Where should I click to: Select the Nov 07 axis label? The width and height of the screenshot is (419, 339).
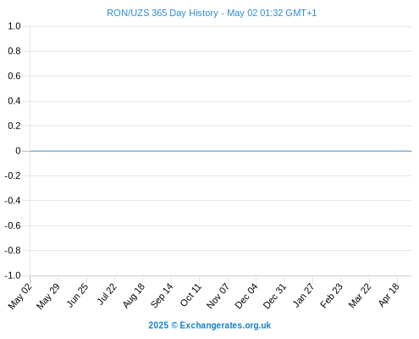(218, 296)
